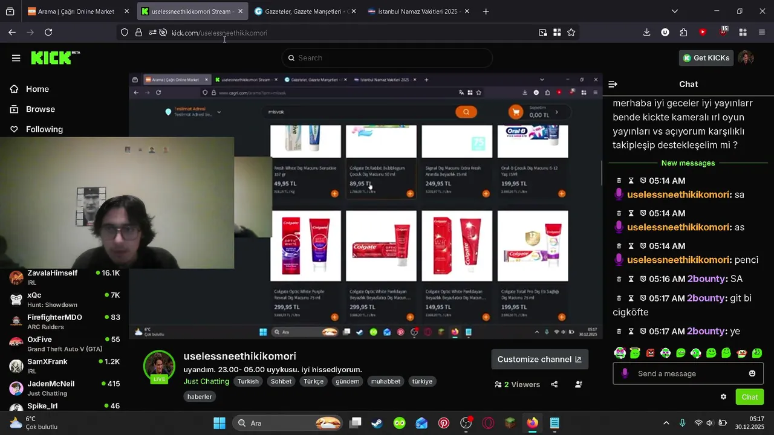The width and height of the screenshot is (774, 435).
Task: Click the picture-in-picture icon in address bar
Action: click(x=542, y=33)
